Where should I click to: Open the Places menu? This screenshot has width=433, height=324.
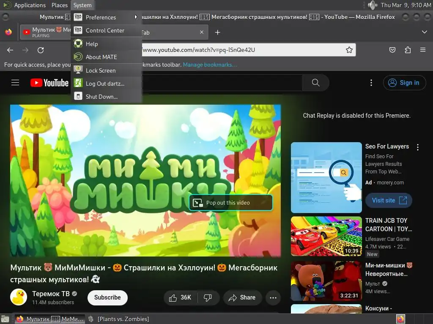tap(59, 5)
